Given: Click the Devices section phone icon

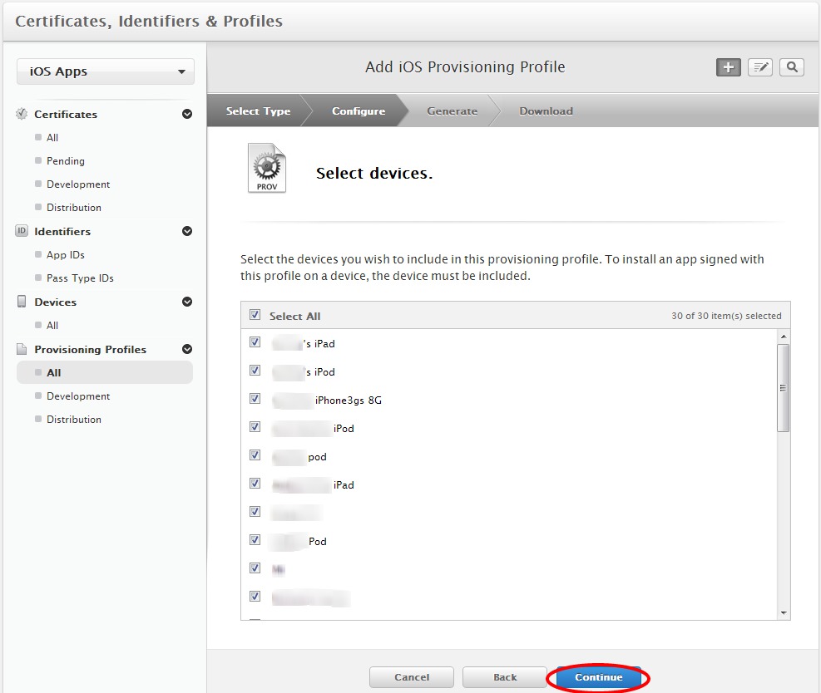Looking at the screenshot, I should [22, 302].
